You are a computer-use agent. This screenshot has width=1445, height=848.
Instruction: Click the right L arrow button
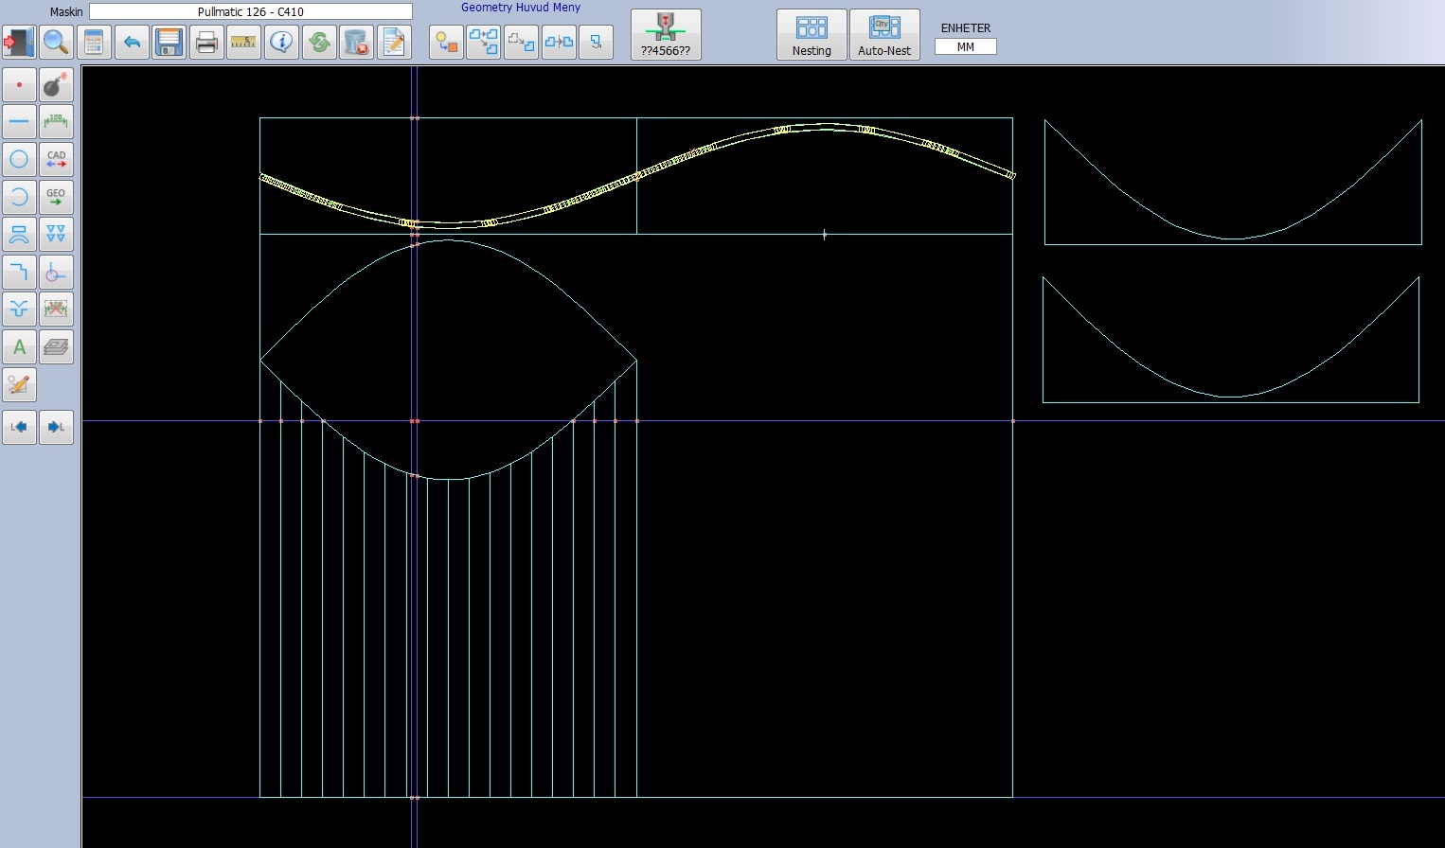point(56,427)
